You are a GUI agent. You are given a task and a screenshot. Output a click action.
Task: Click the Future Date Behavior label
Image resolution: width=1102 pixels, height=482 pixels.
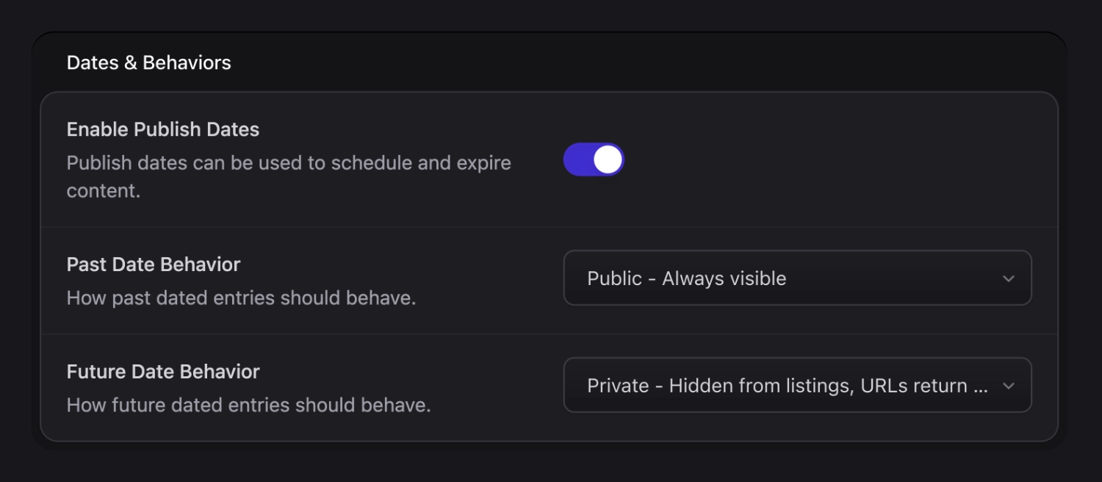[163, 372]
